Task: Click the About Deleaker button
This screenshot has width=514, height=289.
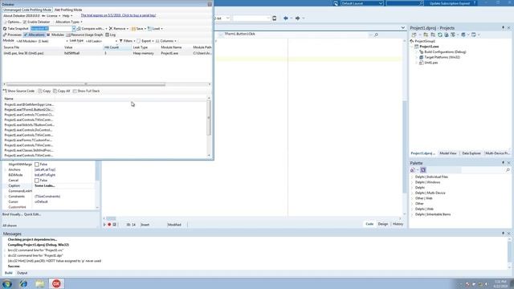Action: pos(22,16)
